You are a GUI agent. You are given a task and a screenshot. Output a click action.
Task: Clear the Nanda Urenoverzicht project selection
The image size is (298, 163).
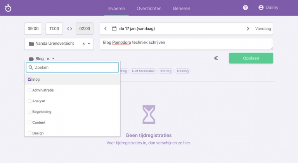pyautogui.click(x=84, y=44)
